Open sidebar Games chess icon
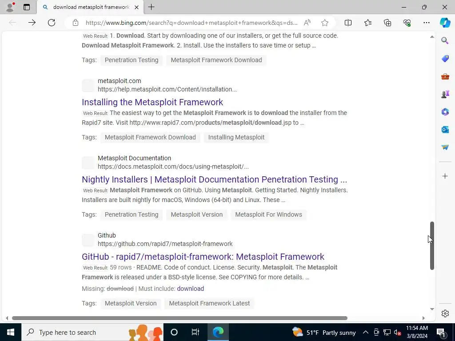Image resolution: width=455 pixels, height=341 pixels. tap(445, 94)
